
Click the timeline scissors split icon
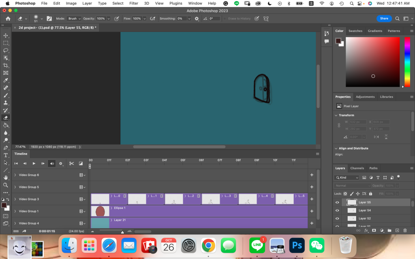71,163
